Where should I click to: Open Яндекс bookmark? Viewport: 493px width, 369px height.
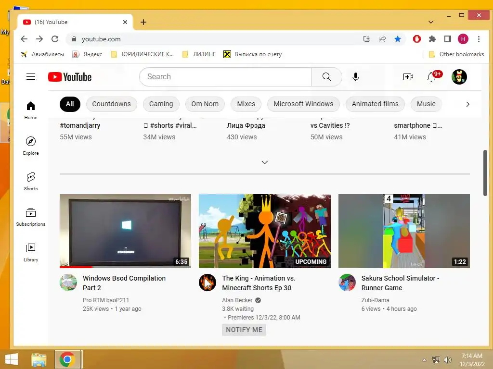pos(88,54)
